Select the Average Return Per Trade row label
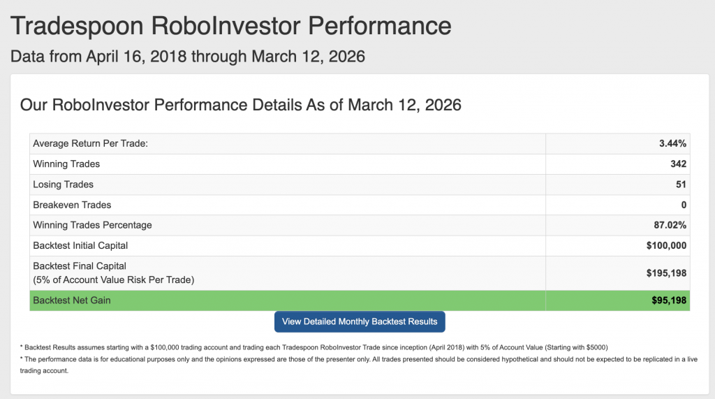 [x=91, y=144]
